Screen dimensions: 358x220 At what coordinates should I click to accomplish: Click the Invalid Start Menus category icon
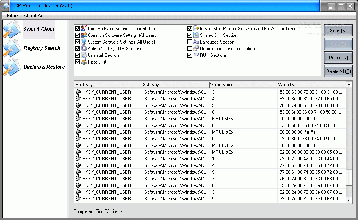point(196,29)
